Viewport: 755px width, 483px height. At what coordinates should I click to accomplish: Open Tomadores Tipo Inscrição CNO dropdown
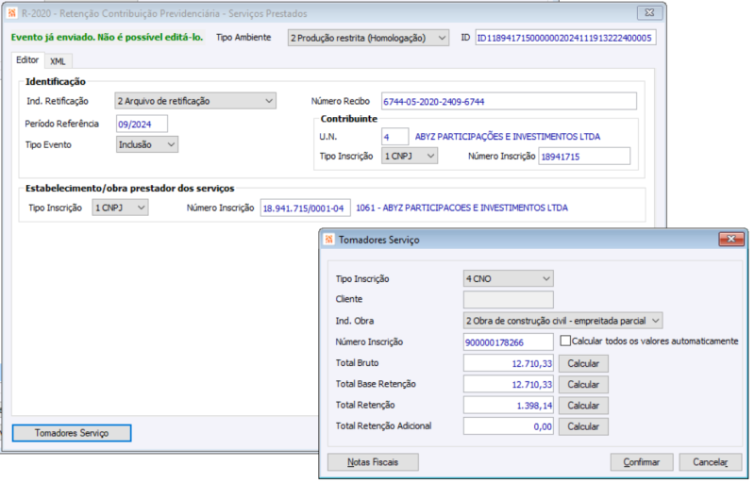pos(508,278)
